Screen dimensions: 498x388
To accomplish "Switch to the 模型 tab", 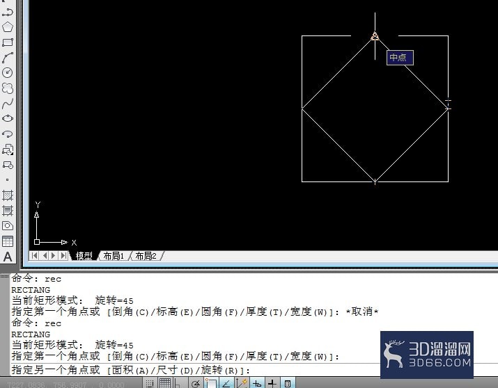I will (84, 256).
